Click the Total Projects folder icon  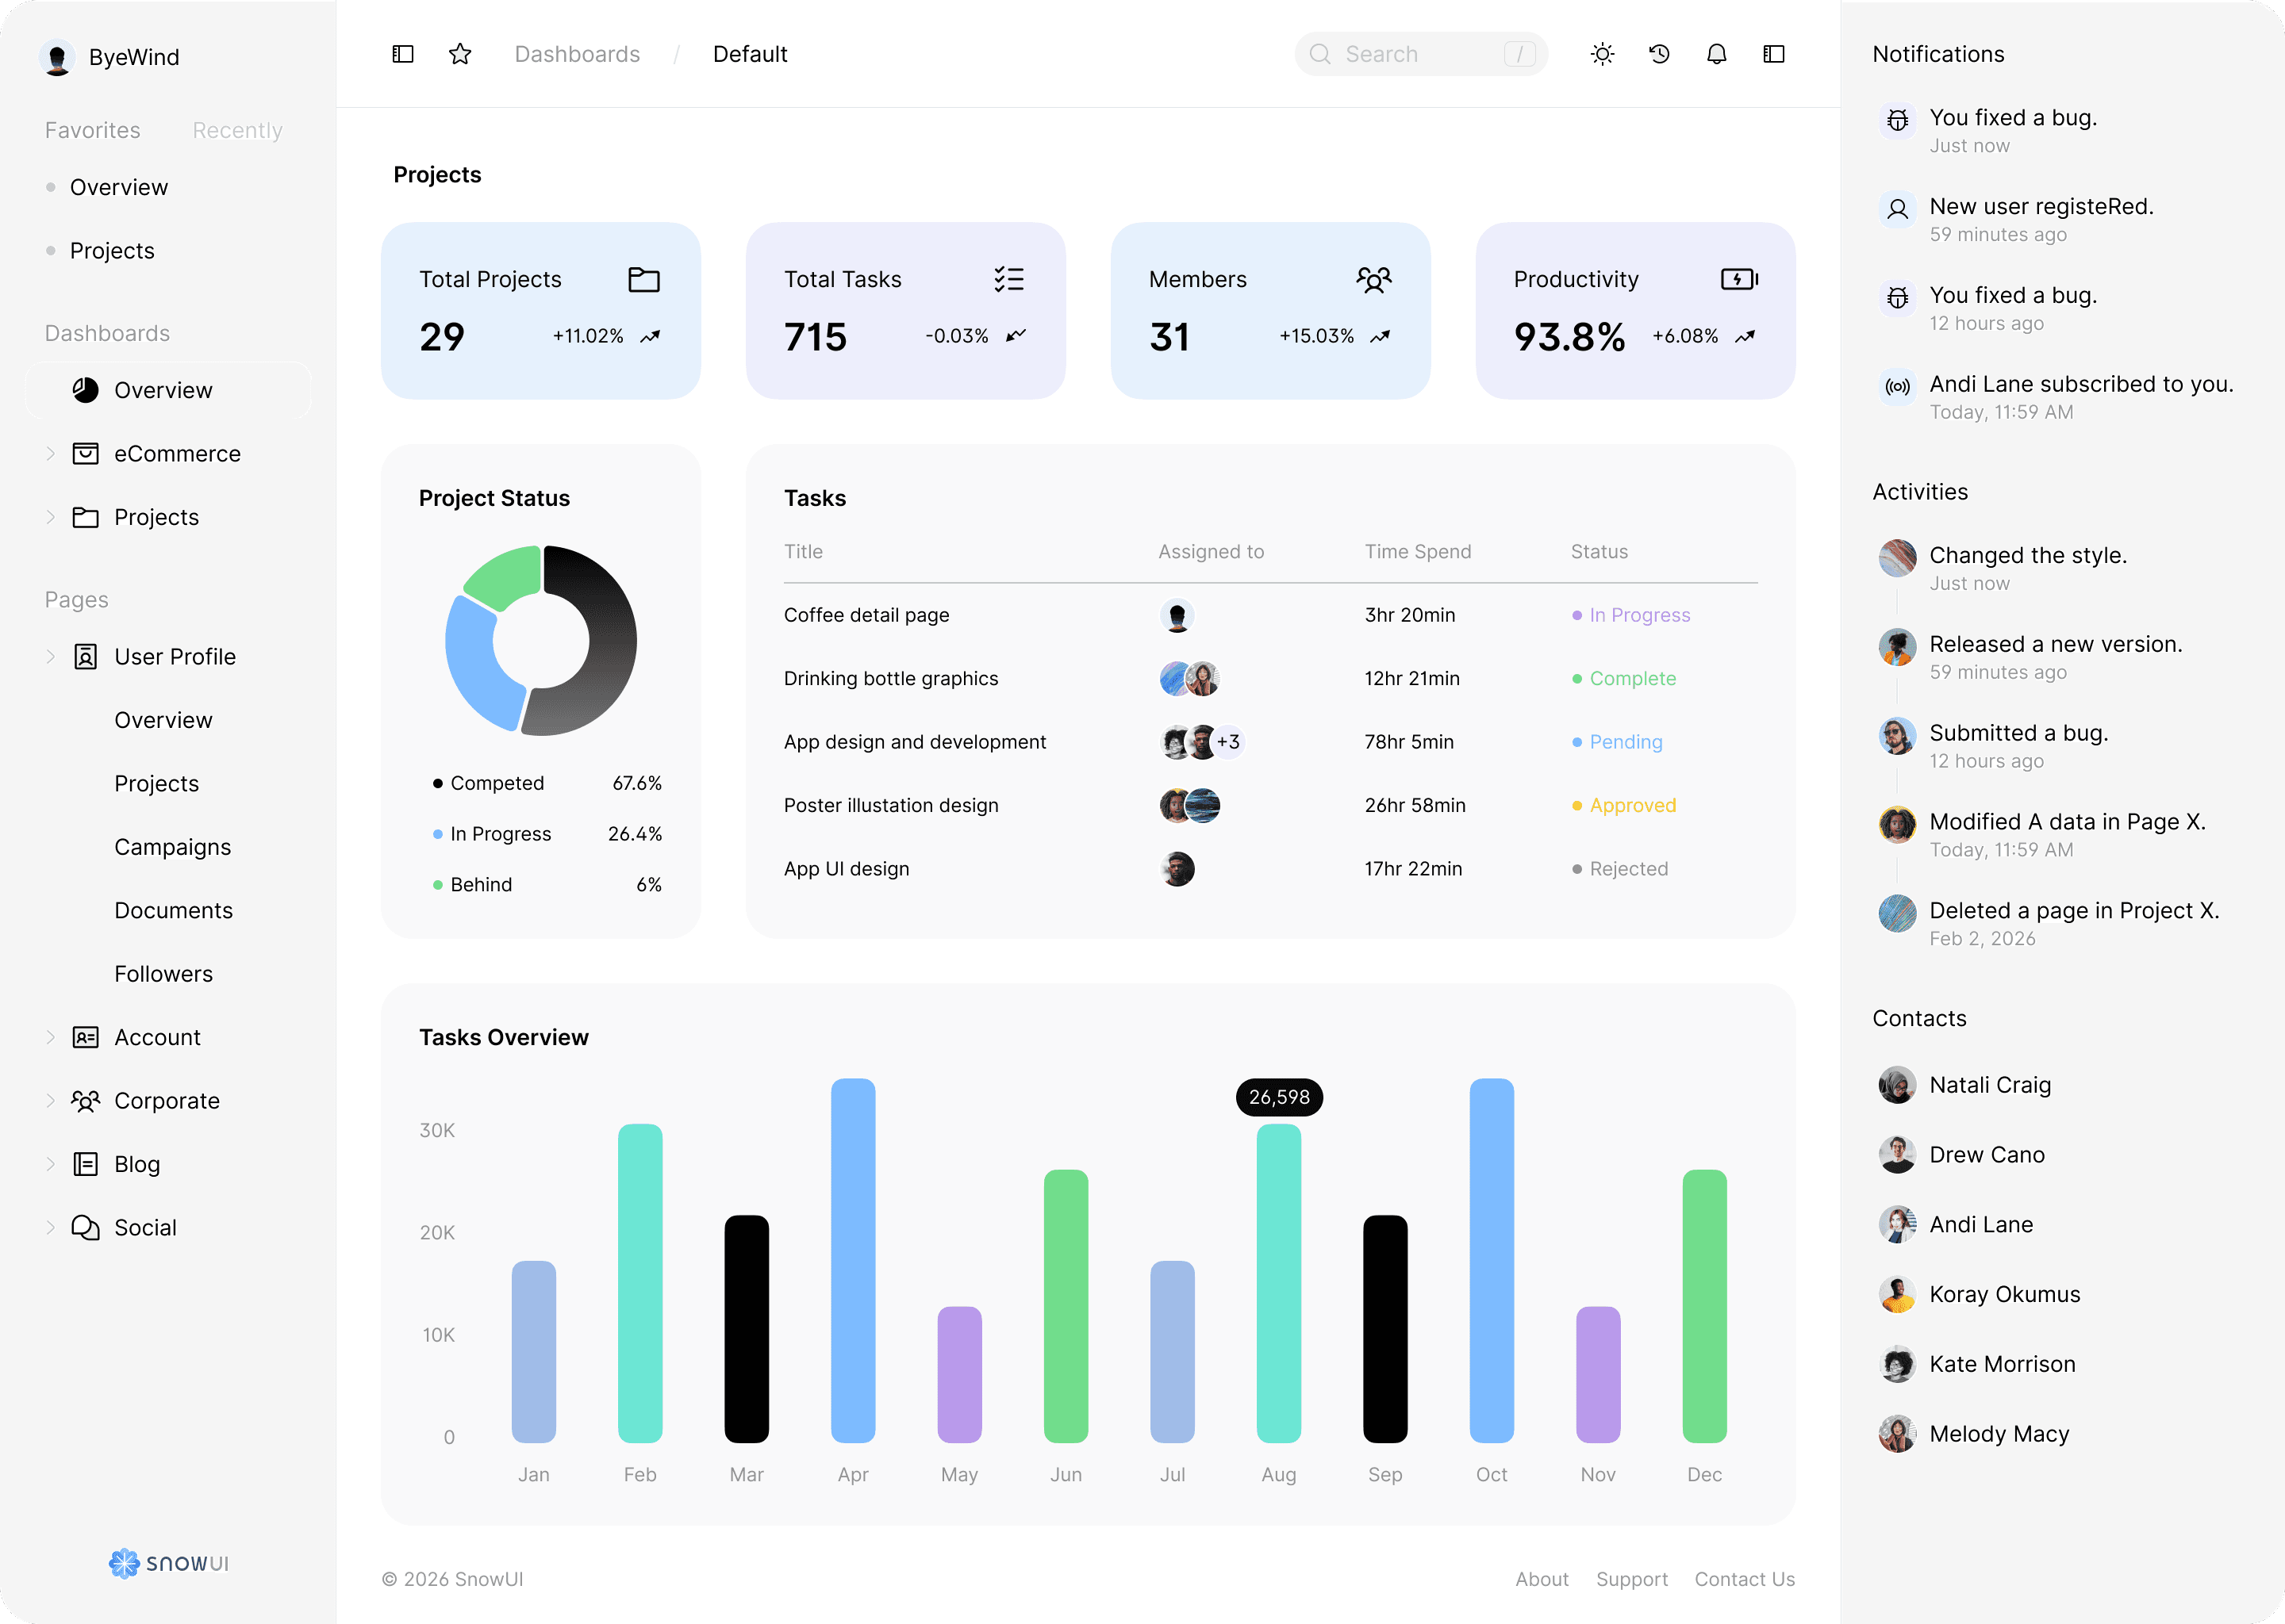pos(643,279)
